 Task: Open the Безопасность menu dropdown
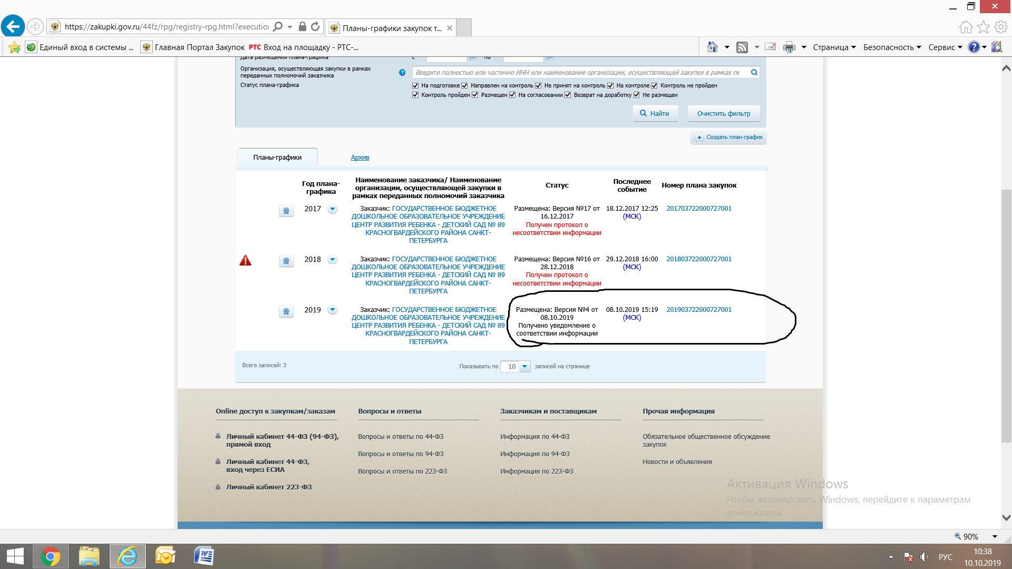(892, 47)
